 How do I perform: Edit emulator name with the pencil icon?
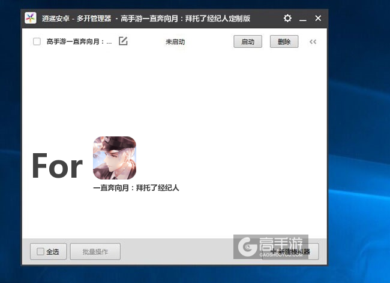123,41
